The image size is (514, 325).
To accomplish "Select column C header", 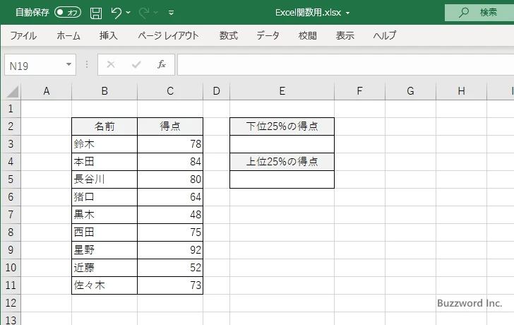I will tap(170, 91).
